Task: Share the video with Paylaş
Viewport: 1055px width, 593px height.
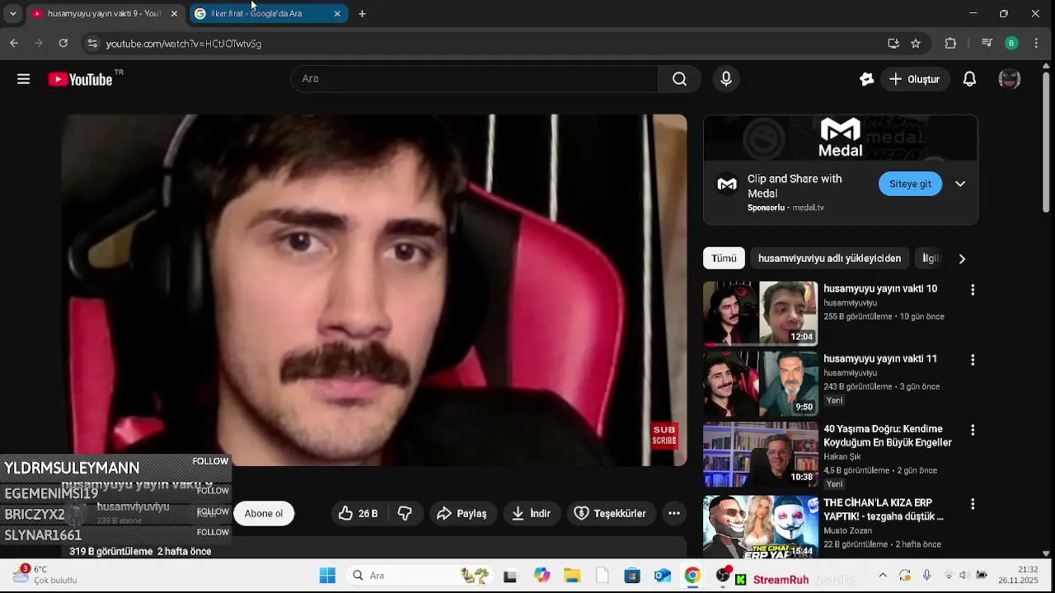Action: [x=462, y=513]
